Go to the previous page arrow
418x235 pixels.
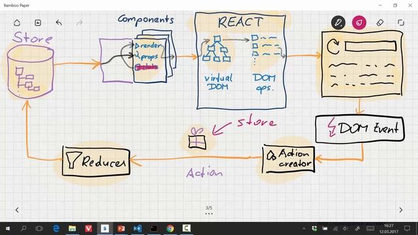pyautogui.click(x=17, y=210)
